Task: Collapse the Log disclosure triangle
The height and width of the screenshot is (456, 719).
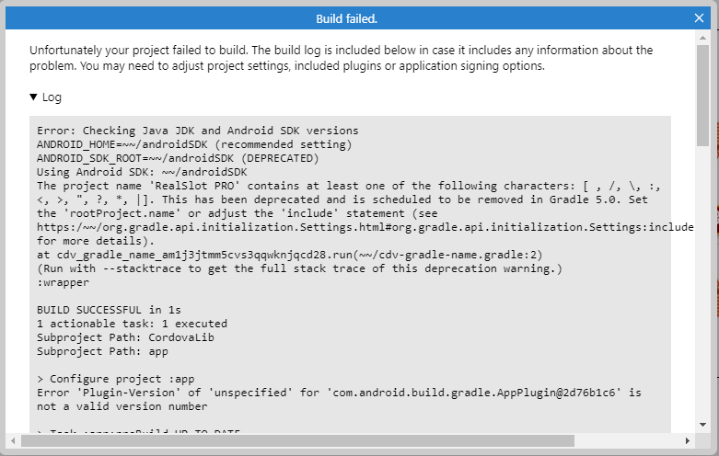Action: pyautogui.click(x=33, y=97)
